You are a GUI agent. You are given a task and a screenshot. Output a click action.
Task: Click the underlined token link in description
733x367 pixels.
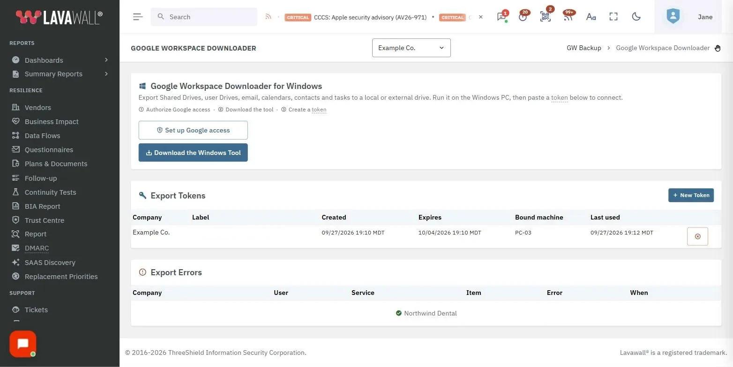[559, 97]
